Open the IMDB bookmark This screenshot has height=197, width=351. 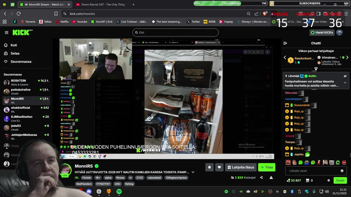pyautogui.click(x=210, y=22)
